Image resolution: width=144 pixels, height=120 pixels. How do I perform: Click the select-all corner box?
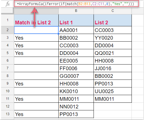[x=7, y=10]
